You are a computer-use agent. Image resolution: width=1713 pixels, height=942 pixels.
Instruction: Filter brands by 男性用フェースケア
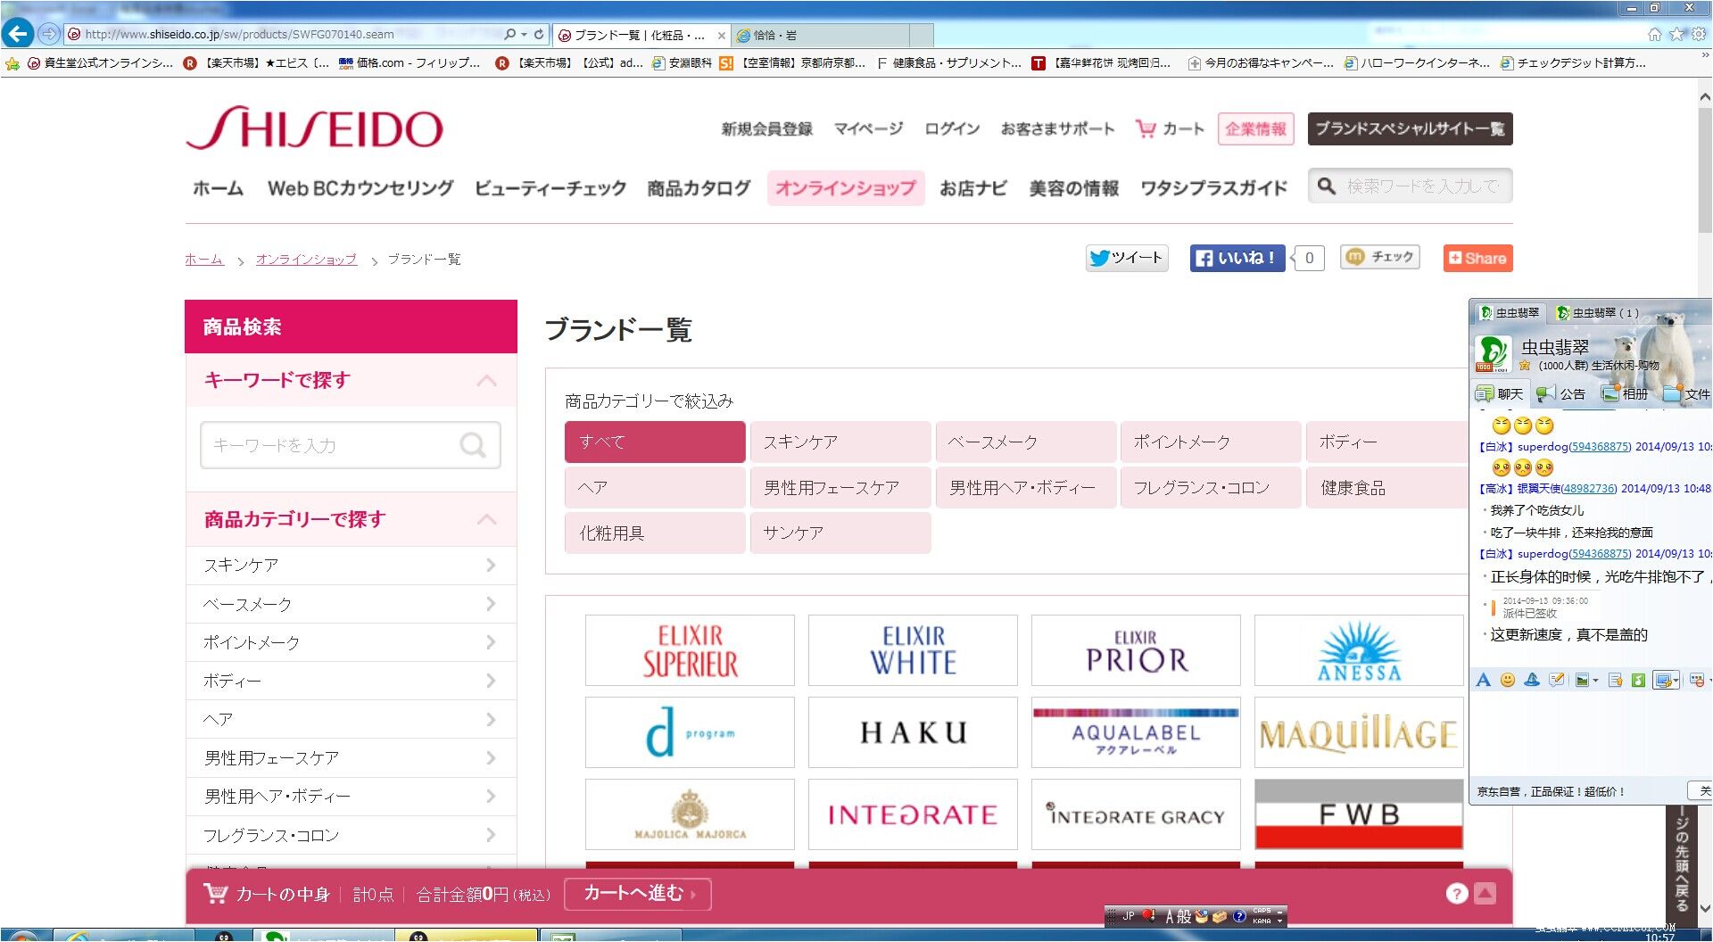840,487
